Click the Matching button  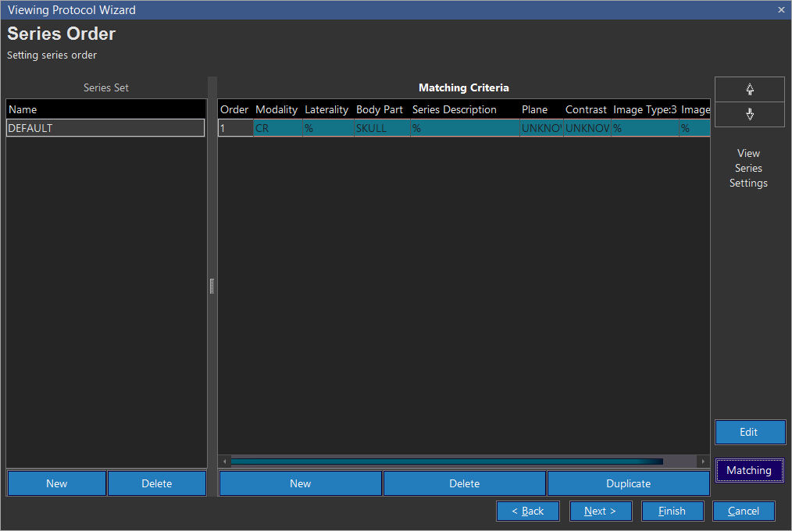click(749, 470)
